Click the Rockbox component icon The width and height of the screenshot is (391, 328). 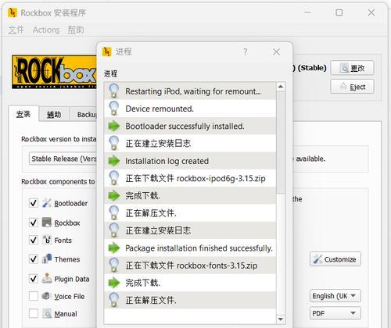tap(47, 223)
